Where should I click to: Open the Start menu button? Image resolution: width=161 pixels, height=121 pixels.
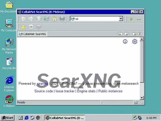point(7,118)
